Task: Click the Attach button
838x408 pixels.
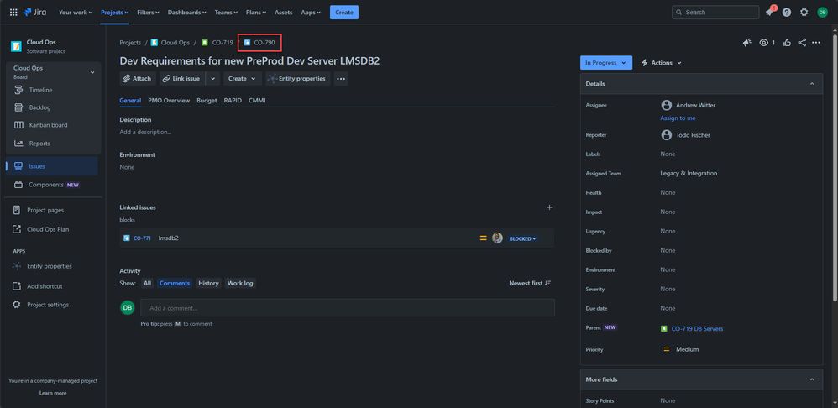Action: 138,79
